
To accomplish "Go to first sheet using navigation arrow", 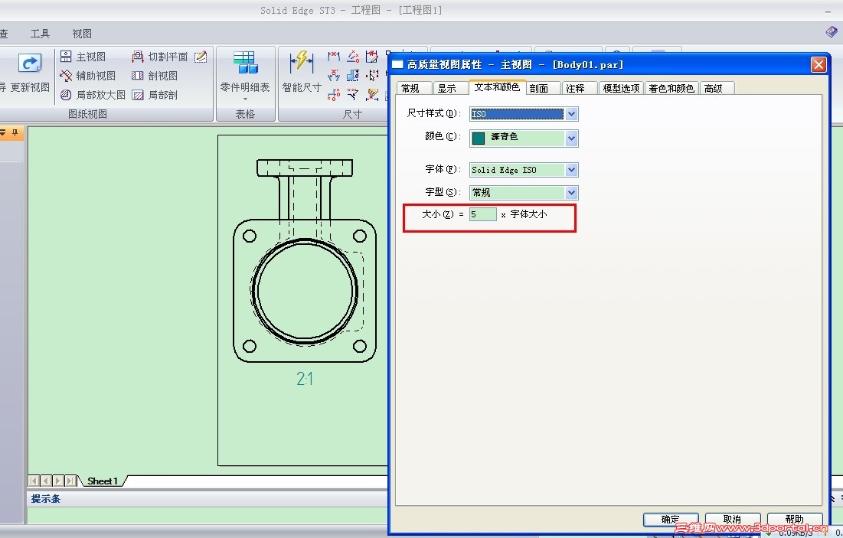I will [34, 481].
